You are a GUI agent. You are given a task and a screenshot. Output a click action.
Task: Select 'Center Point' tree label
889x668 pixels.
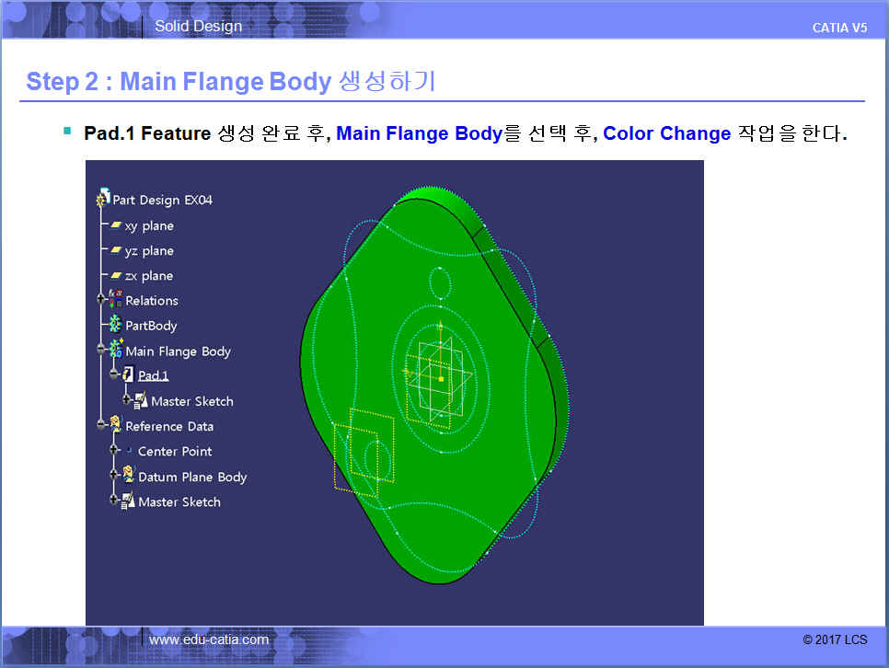pyautogui.click(x=175, y=452)
